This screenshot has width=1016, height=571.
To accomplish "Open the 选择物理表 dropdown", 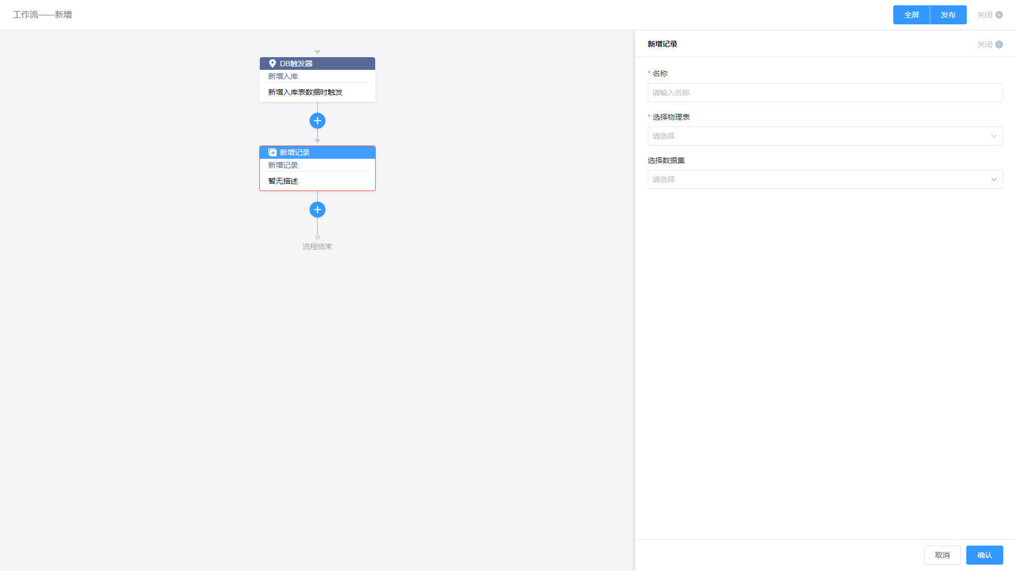I will click(x=825, y=136).
